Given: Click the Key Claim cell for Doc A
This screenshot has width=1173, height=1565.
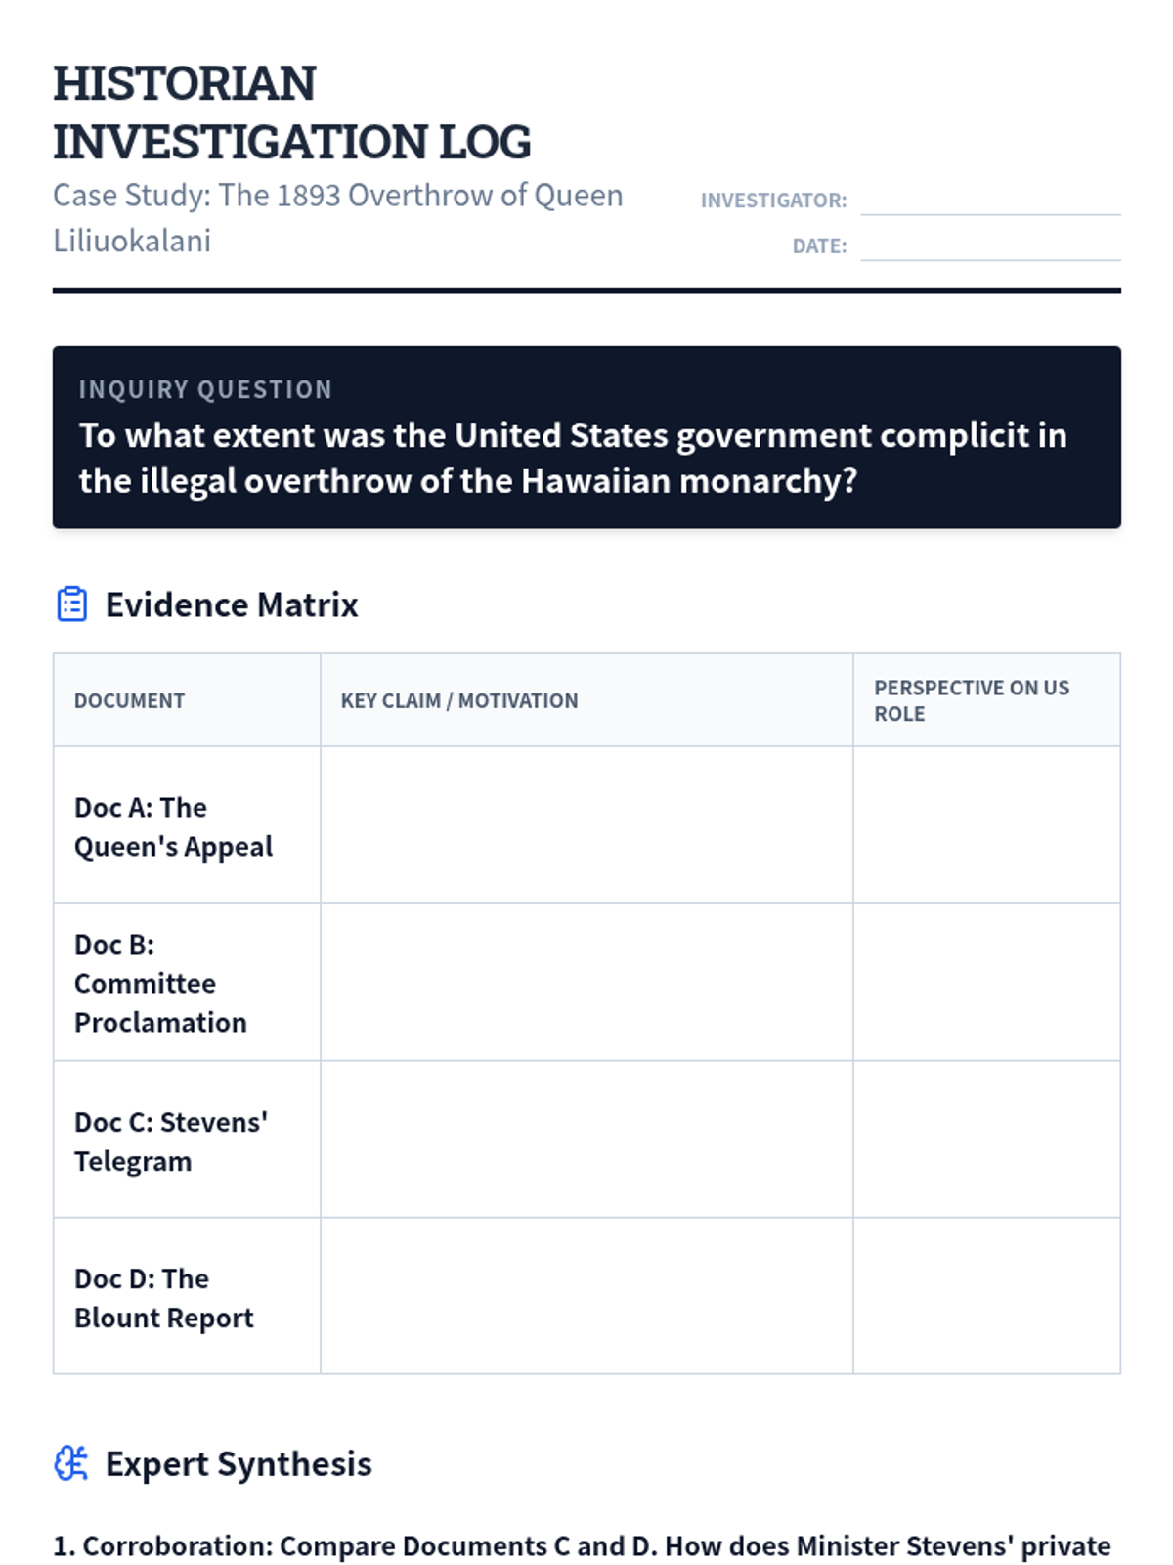Looking at the screenshot, I should click(586, 825).
